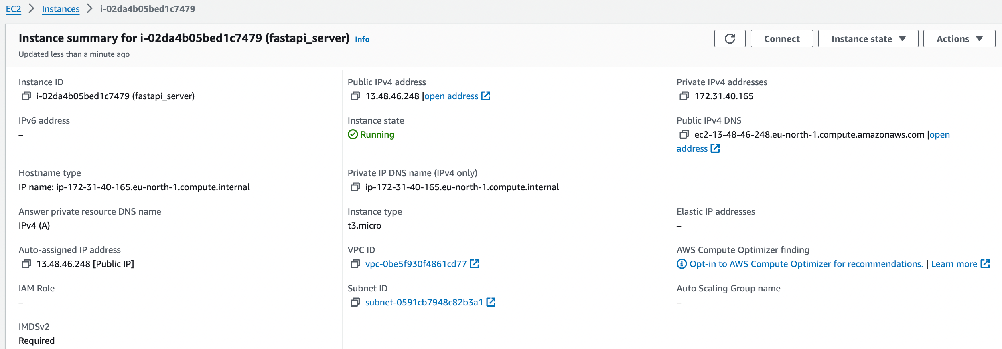Click the IP name hostname value
Image resolution: width=1002 pixels, height=349 pixels.
click(x=134, y=187)
